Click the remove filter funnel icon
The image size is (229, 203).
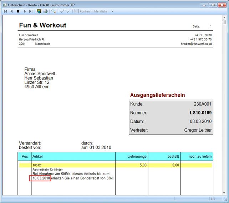click(68, 11)
